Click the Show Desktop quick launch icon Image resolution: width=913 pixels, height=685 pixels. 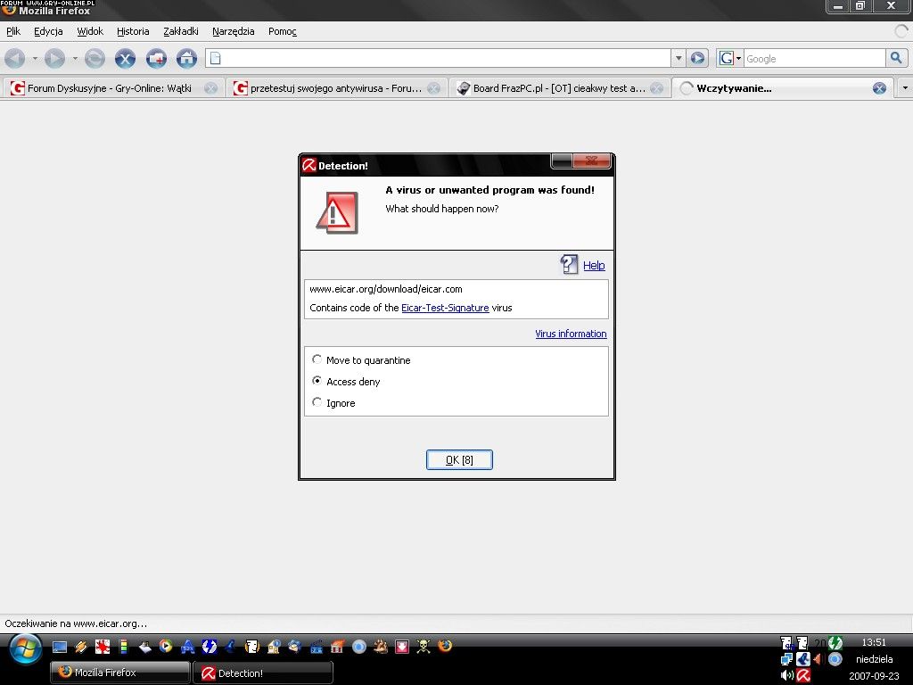(60, 647)
